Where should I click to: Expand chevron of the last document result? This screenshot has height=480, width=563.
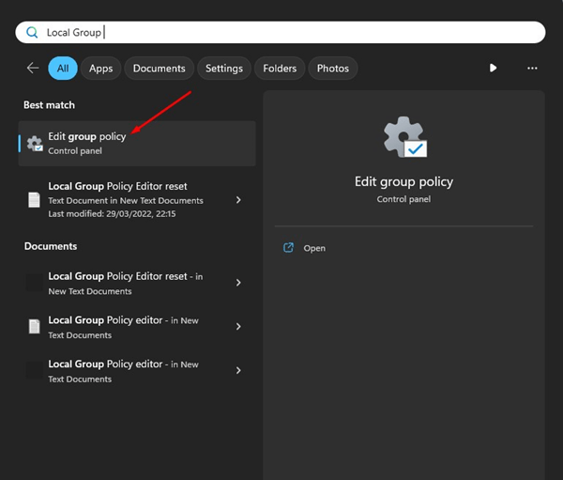coord(238,371)
